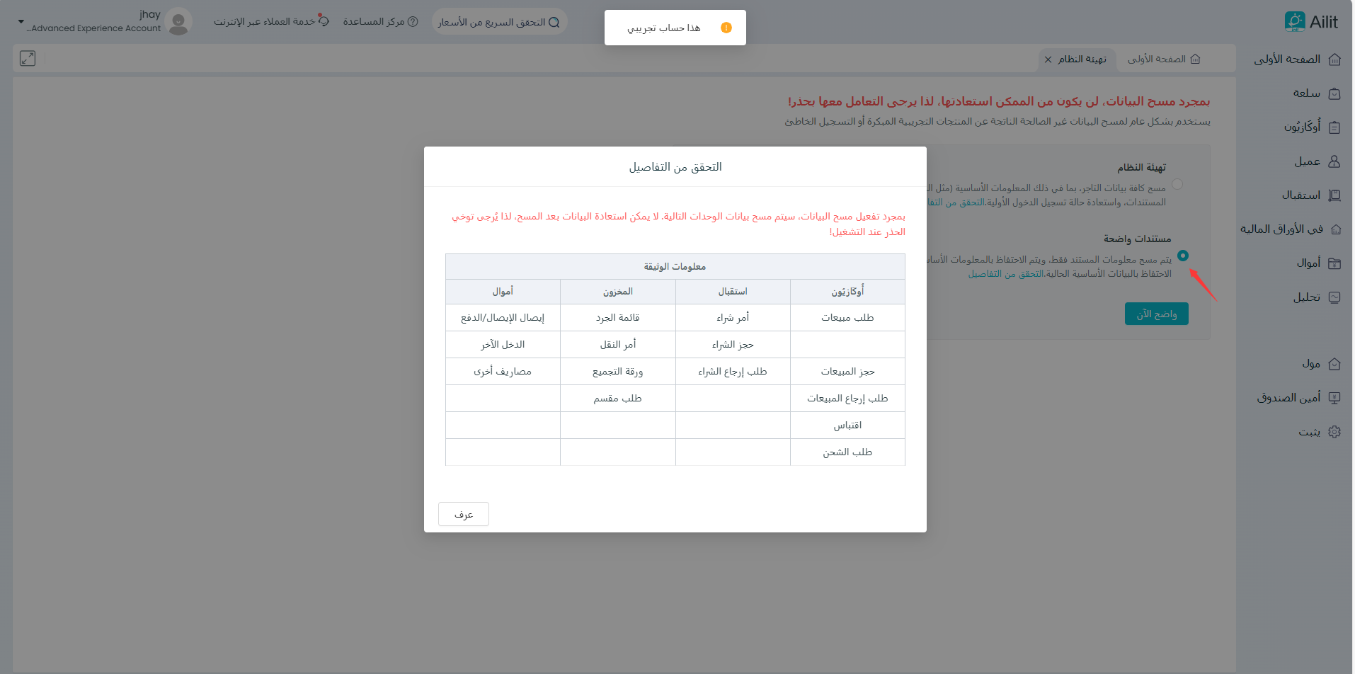Open the عميل customer sidebar icon
The image size is (1355, 674).
click(x=1334, y=161)
